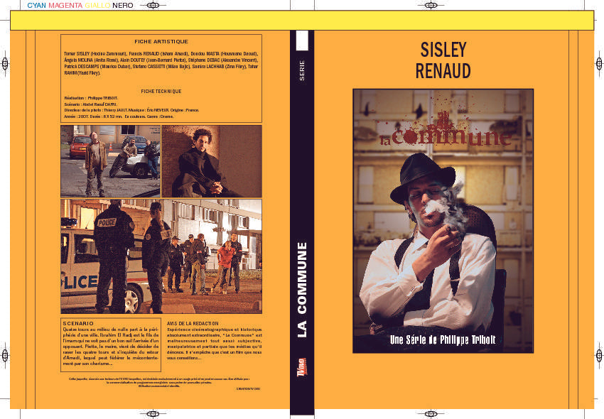604x419 pixels.
Task: Click the 'FICHE ARTISTIQUE' heading
Action: 161,42
